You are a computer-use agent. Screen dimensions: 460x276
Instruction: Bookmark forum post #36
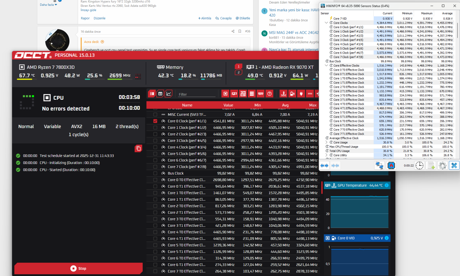(240, 31)
